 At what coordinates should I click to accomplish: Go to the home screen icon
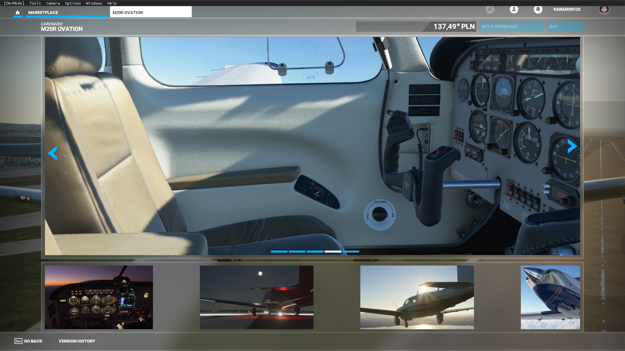18,12
